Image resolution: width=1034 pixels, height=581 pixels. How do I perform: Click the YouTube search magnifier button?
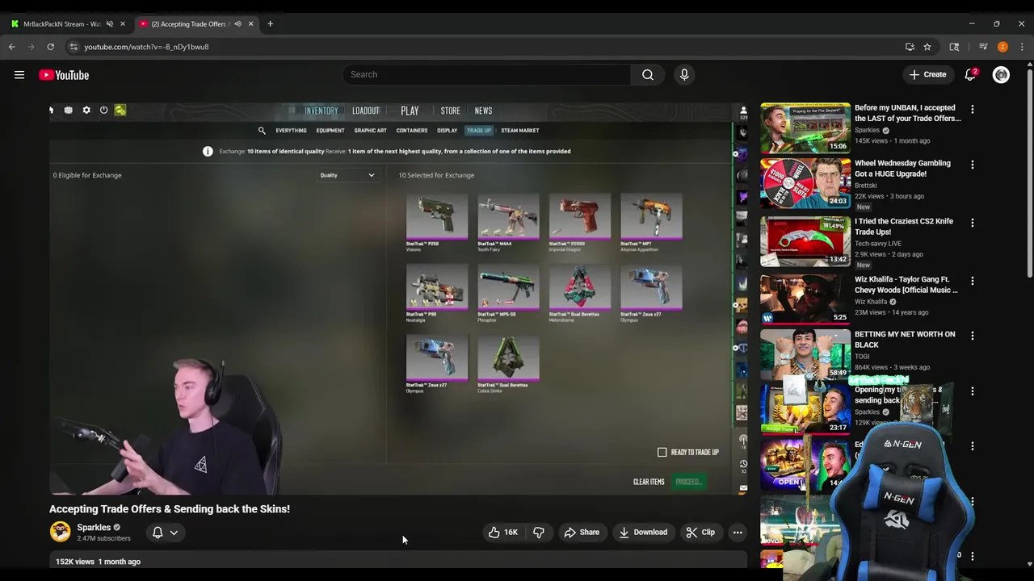click(648, 75)
